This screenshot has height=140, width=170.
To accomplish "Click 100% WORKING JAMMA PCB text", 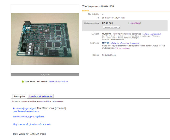I will (x=29, y=134).
